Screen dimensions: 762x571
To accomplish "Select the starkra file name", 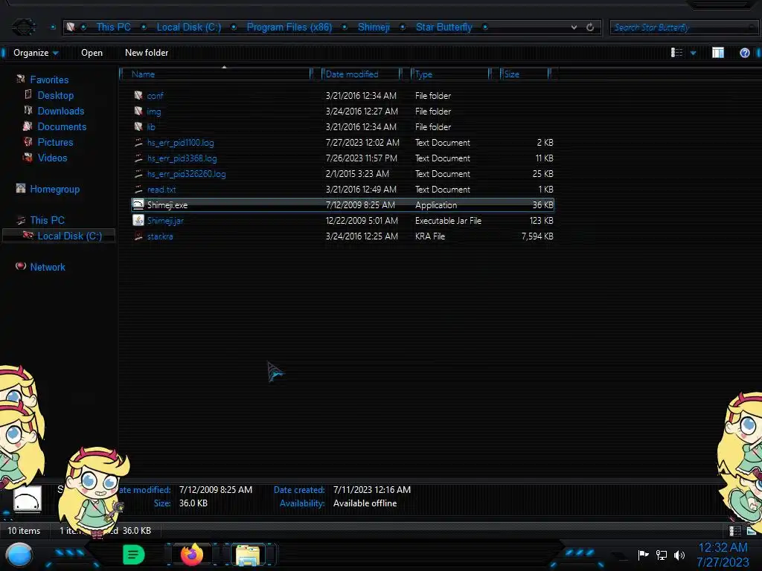I will tap(160, 236).
